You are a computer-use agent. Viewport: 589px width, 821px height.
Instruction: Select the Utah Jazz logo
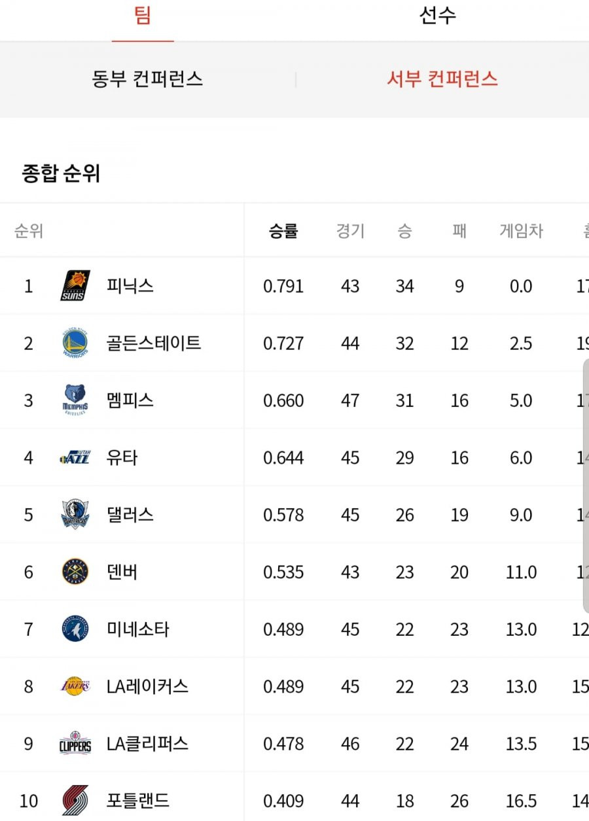(x=75, y=457)
